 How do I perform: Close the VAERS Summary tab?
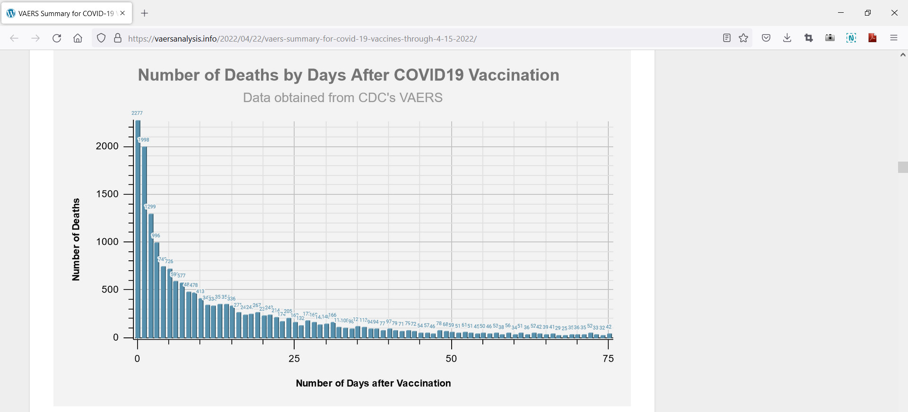point(122,13)
